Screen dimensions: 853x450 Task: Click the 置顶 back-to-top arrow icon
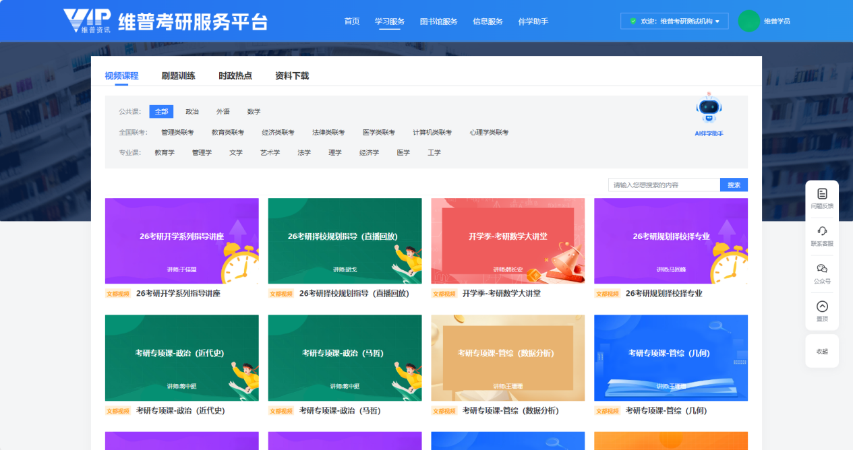[x=822, y=307]
